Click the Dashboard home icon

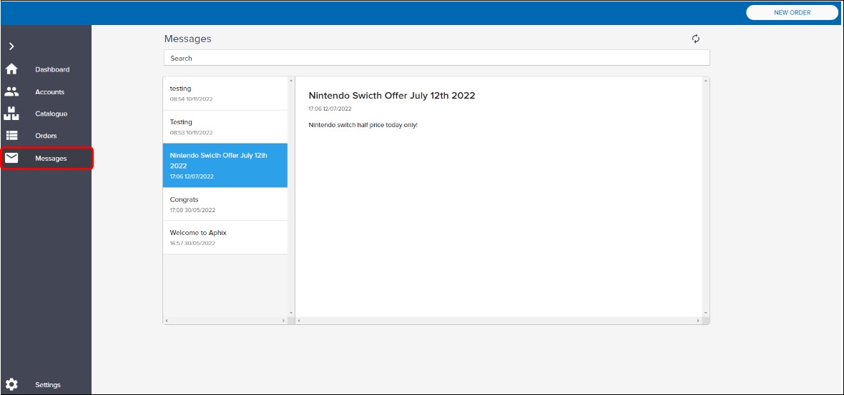(x=11, y=69)
